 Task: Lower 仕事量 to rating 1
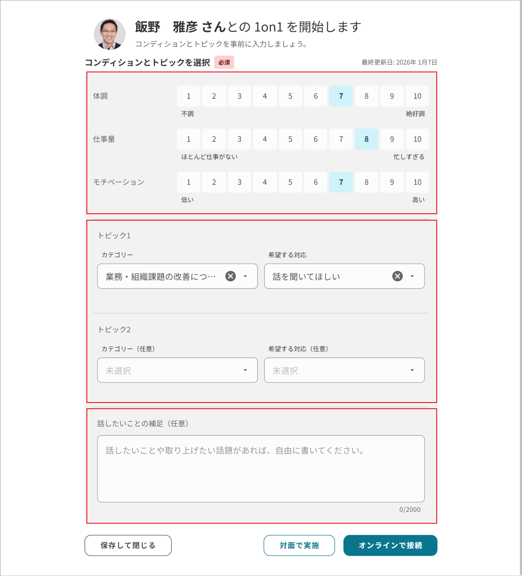188,139
